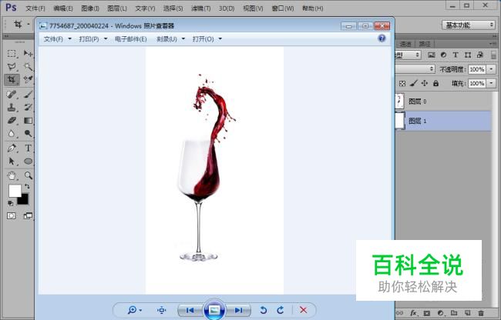Select the Polygonal Lasso tool
Image resolution: width=501 pixels, height=320 pixels.
coord(12,67)
